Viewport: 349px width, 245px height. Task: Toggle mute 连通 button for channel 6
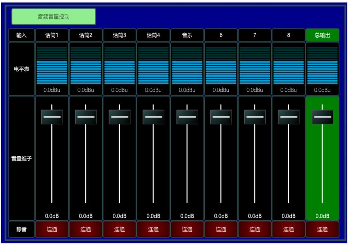pos(221,229)
